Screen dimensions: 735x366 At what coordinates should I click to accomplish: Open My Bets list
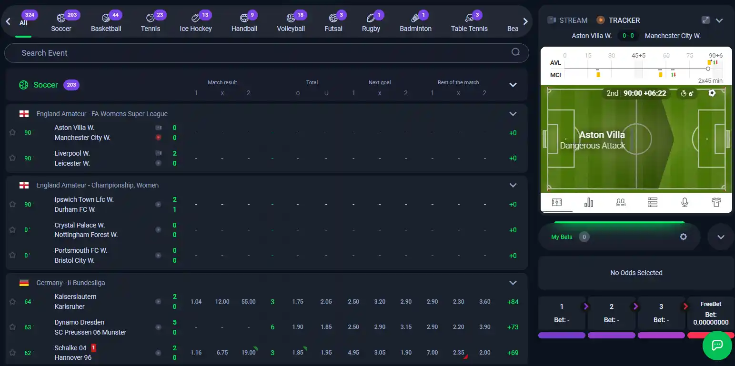562,237
